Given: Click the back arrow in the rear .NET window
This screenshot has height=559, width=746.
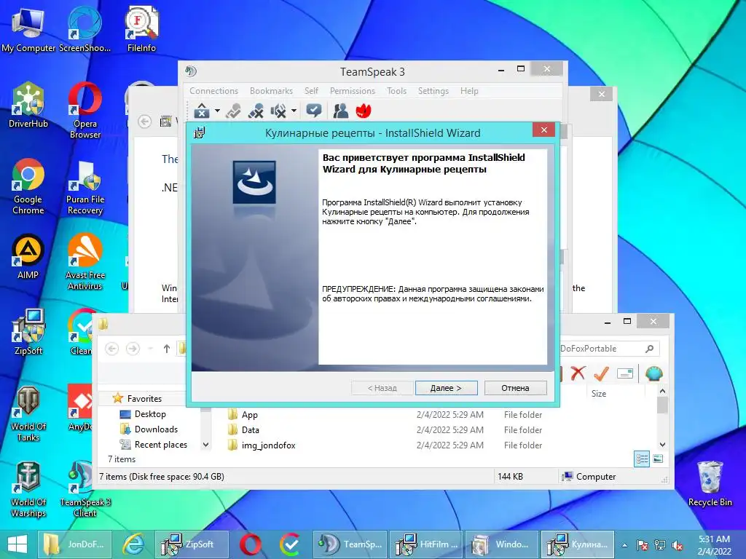Looking at the screenshot, I should (145, 122).
